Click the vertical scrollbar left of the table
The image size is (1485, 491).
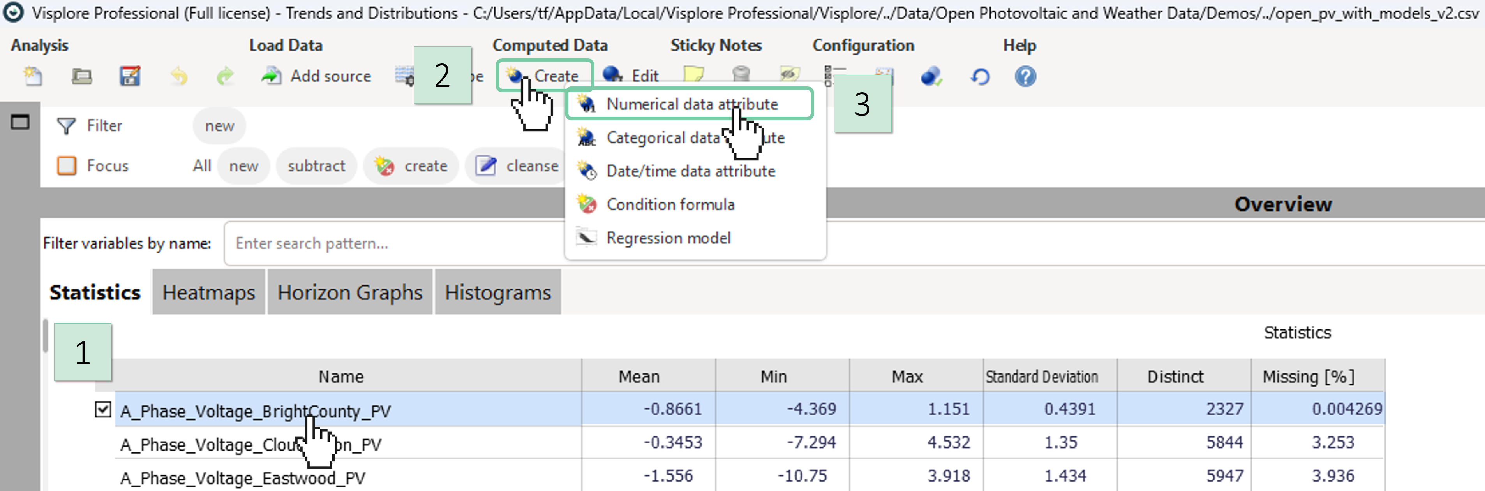[x=46, y=336]
